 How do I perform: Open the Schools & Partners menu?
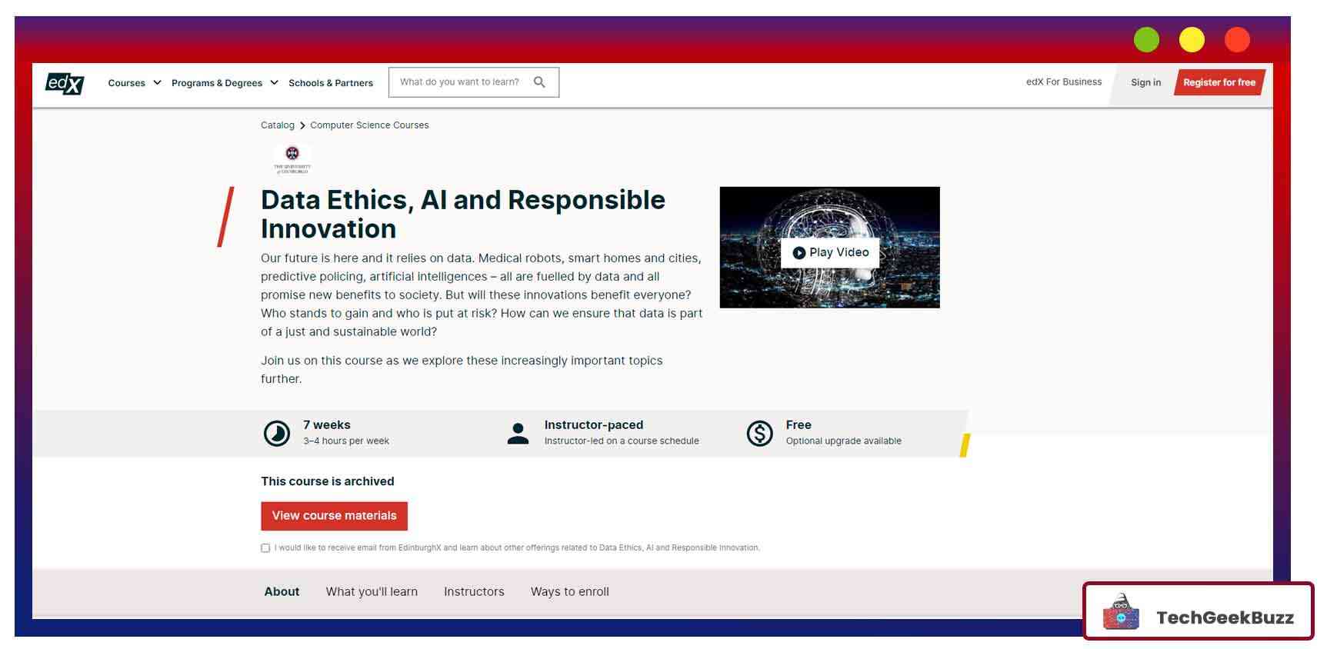[x=330, y=83]
